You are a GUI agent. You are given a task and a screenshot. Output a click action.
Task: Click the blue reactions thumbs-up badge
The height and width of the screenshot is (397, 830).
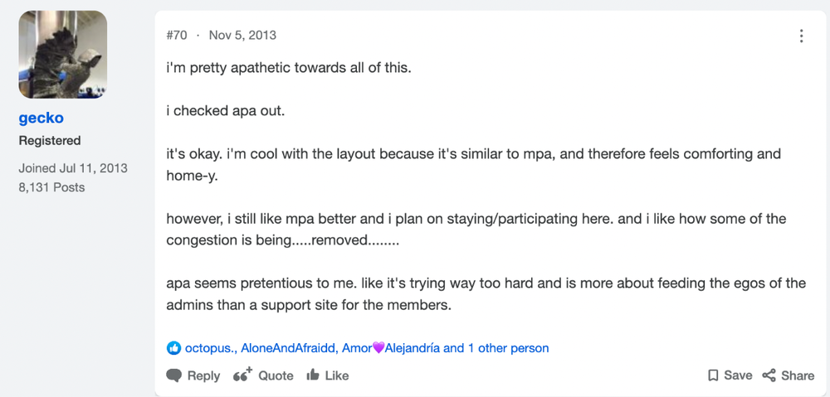coord(173,348)
